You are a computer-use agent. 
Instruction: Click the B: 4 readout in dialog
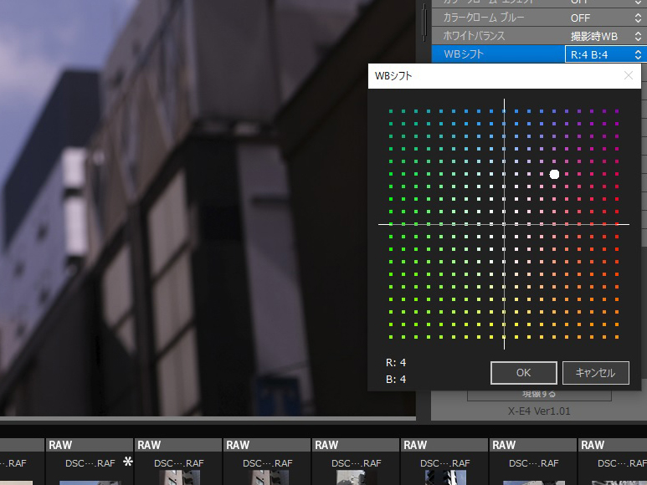[396, 379]
